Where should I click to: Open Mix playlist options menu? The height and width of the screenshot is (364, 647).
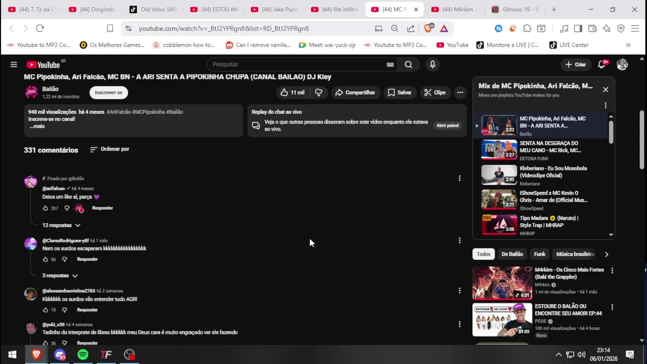coord(606,105)
